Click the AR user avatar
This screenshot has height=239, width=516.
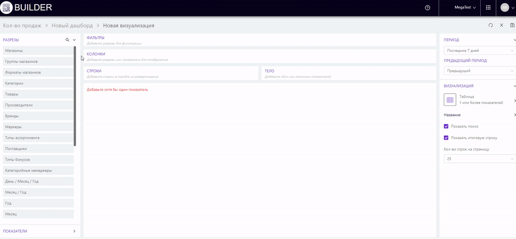click(x=504, y=8)
